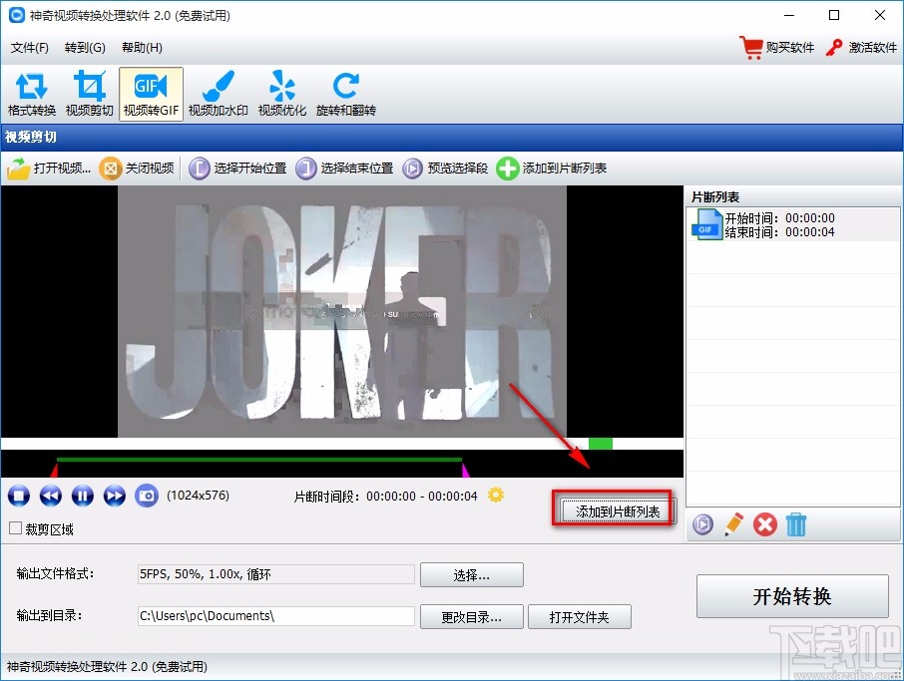Fast forward the video

(115, 496)
